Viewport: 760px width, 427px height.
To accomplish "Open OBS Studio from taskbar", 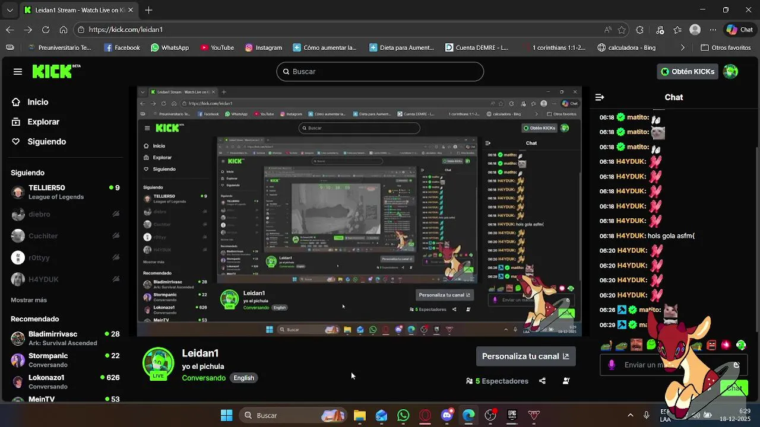I will click(x=490, y=415).
